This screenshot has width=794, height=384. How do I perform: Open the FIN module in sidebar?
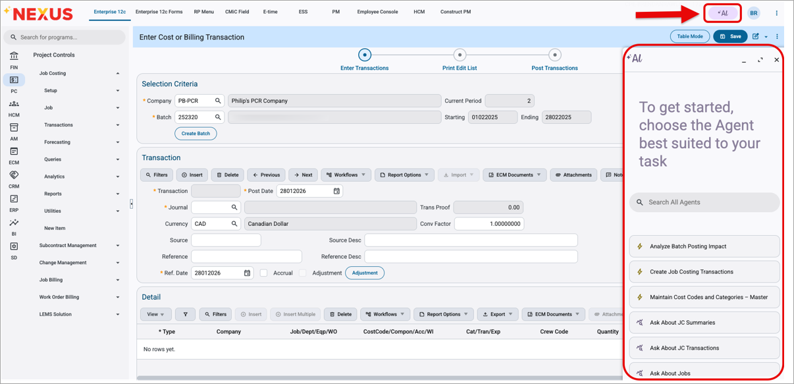[14, 61]
